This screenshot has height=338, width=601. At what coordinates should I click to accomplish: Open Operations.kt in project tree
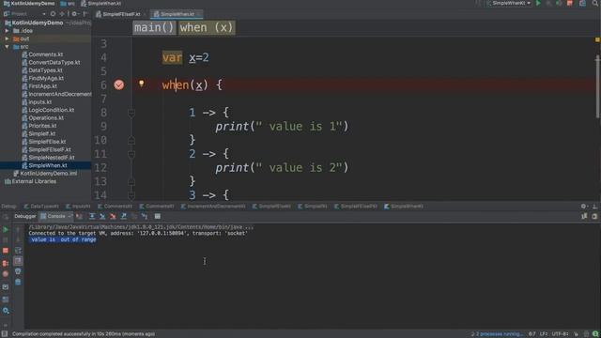[x=46, y=118]
